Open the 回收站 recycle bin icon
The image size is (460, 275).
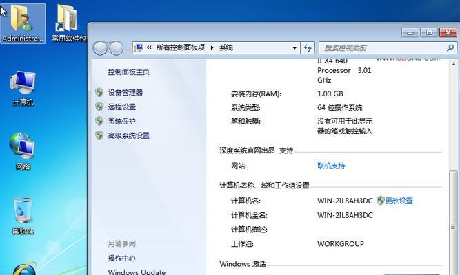point(23,216)
